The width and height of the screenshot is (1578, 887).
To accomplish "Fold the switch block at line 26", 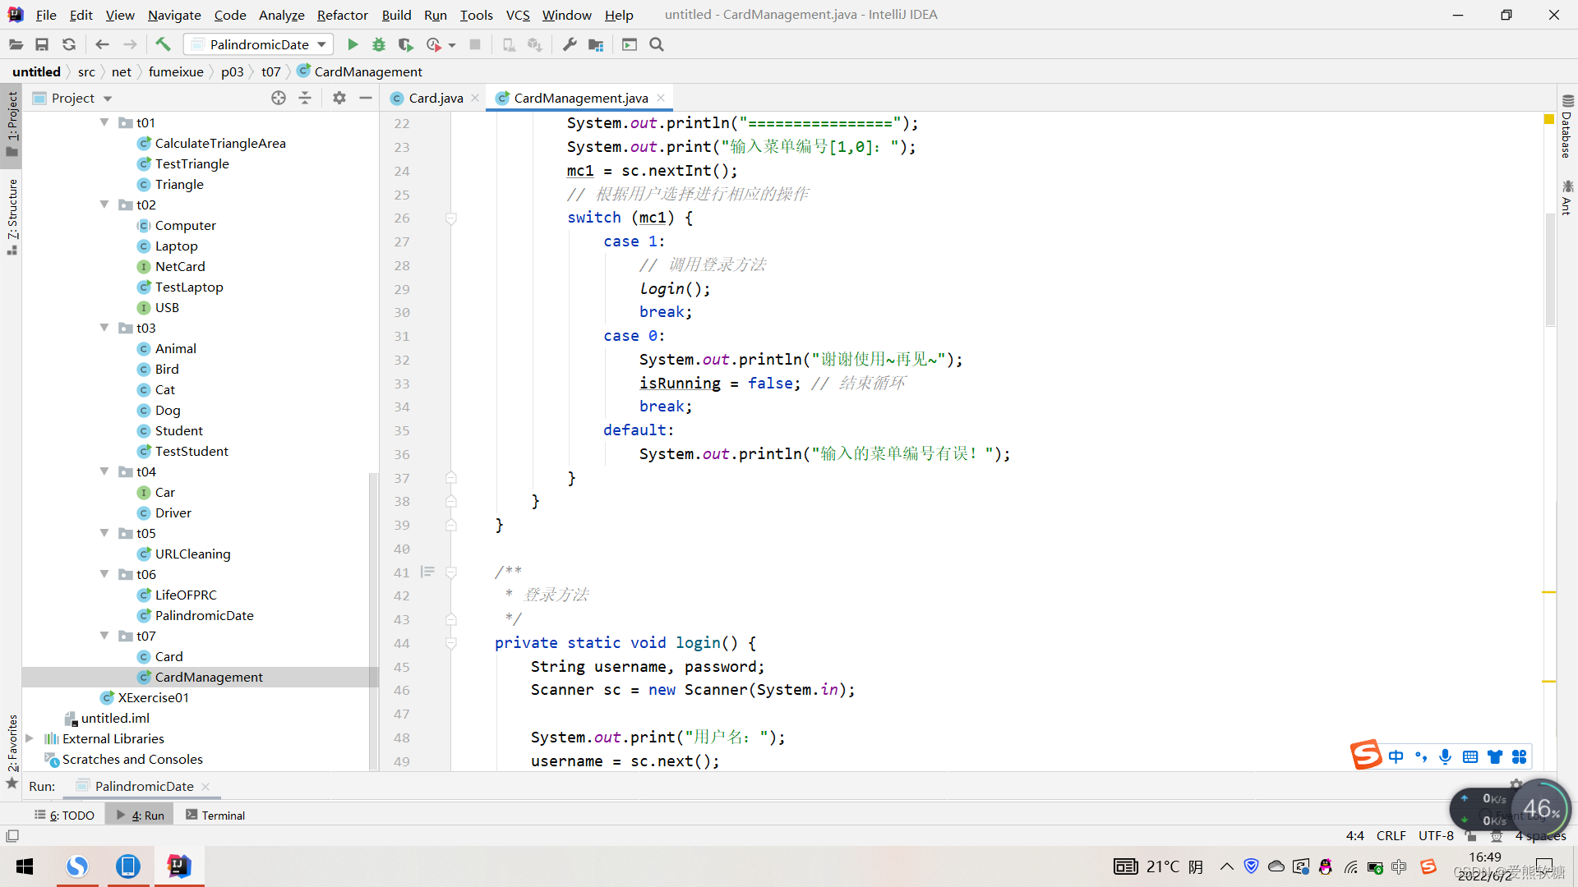I will pyautogui.click(x=451, y=218).
